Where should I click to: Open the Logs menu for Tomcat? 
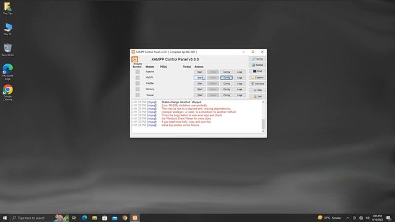(239, 95)
